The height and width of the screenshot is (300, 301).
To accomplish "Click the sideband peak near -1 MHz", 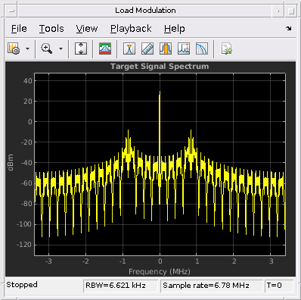I will click(x=129, y=131).
